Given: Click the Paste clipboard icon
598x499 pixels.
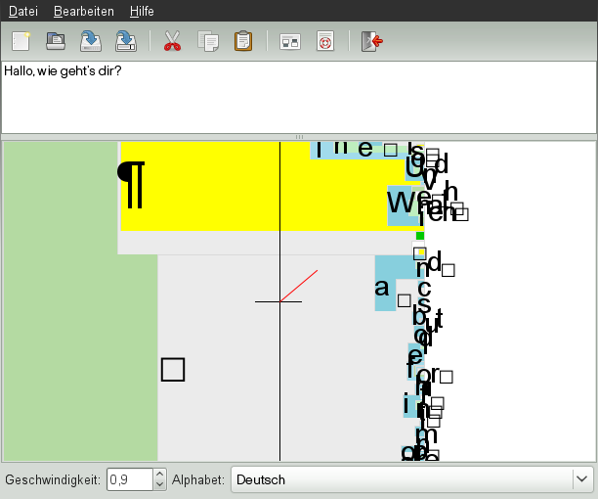Looking at the screenshot, I should [x=242, y=41].
